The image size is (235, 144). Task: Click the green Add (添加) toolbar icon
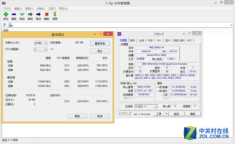(6, 14)
